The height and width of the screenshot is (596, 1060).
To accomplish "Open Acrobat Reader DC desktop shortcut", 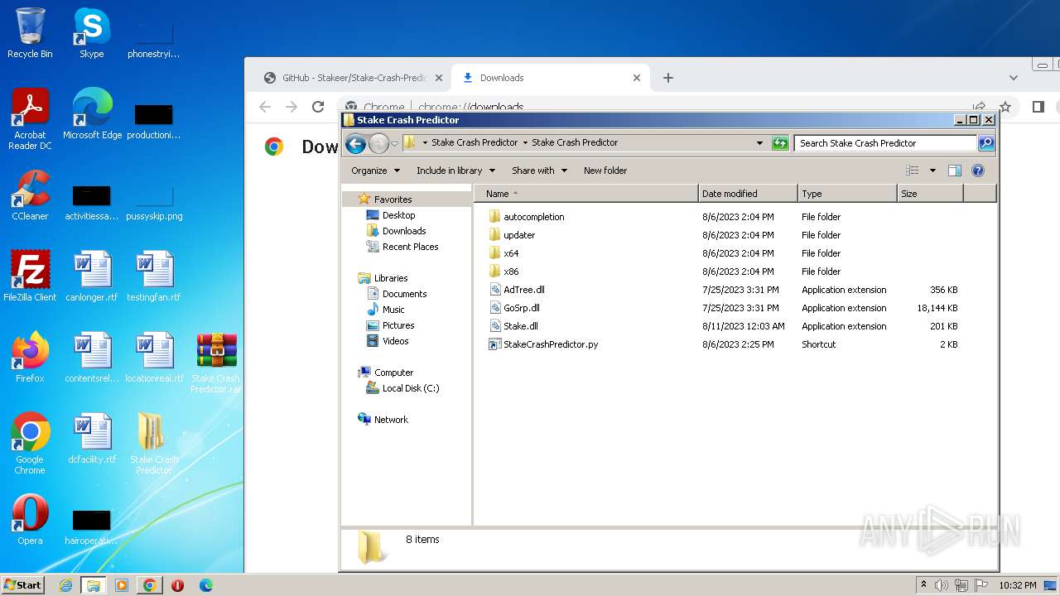I will coord(30,119).
